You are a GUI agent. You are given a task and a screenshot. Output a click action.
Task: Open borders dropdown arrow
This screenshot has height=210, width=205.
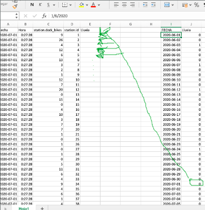[70, 5]
